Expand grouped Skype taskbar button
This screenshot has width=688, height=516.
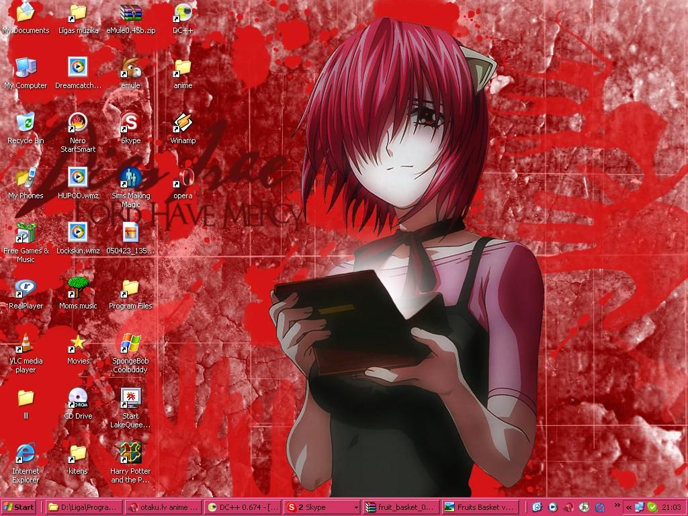point(322,507)
